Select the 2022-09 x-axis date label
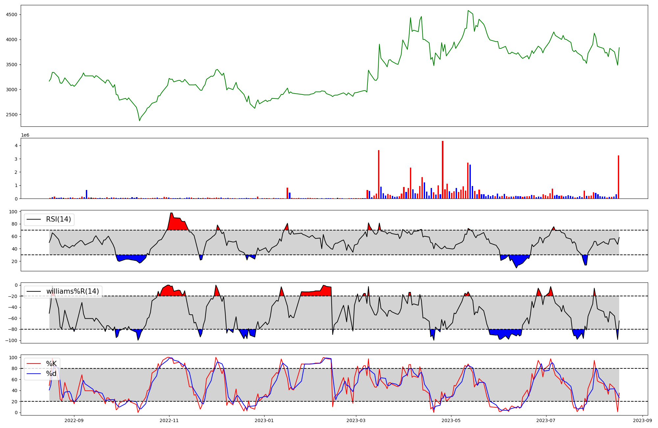The image size is (658, 428). pyautogui.click(x=74, y=420)
